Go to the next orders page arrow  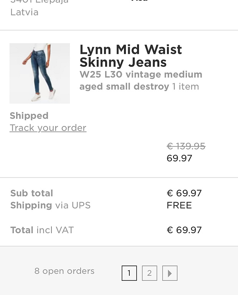[170, 273]
